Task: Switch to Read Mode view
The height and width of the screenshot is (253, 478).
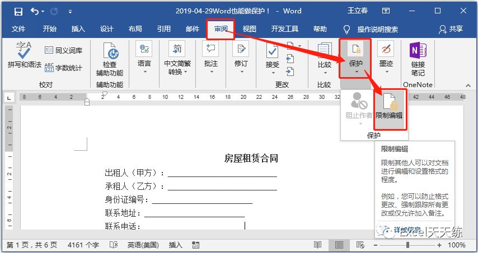Action: (x=318, y=245)
